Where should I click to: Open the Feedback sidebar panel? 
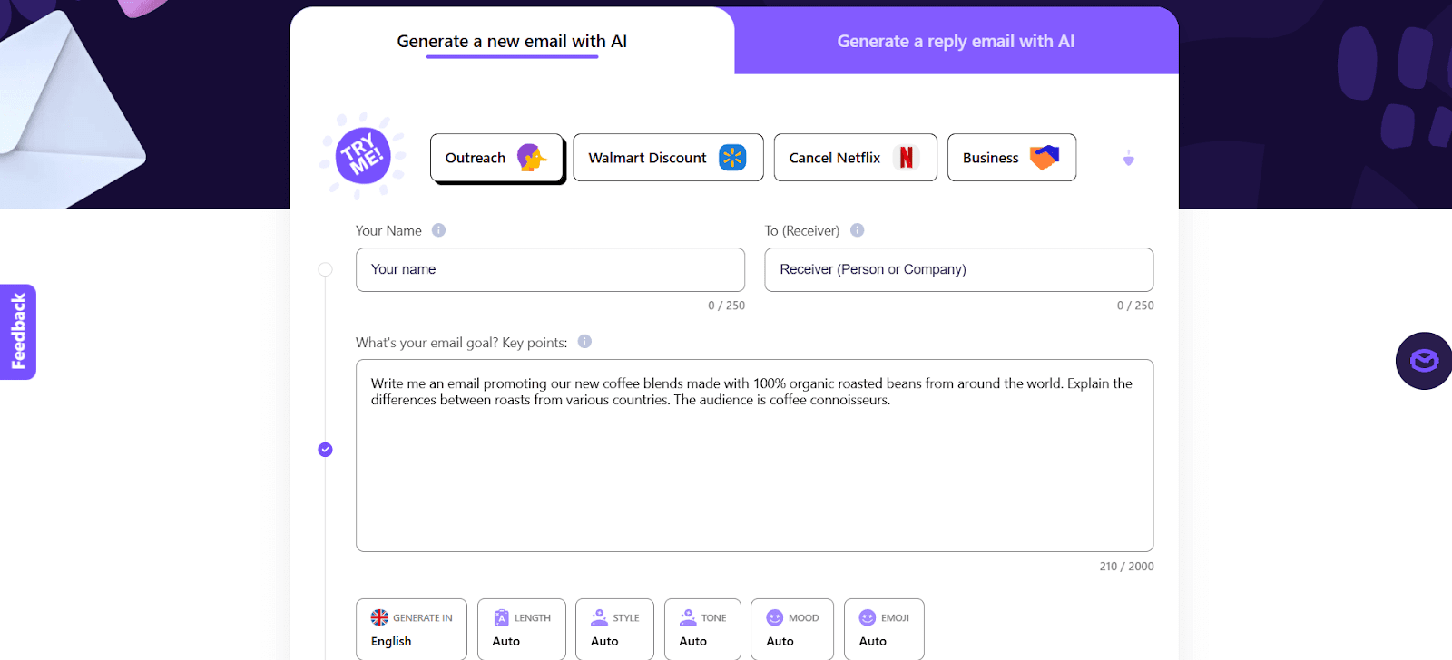point(17,332)
